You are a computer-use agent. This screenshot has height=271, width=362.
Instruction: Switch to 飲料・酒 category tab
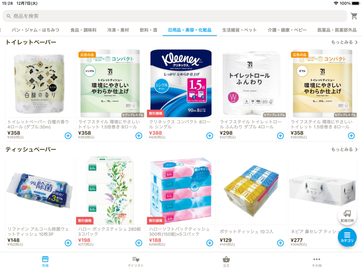(148, 30)
